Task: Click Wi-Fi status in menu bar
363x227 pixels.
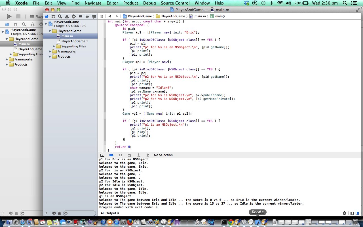Action: click(280, 3)
